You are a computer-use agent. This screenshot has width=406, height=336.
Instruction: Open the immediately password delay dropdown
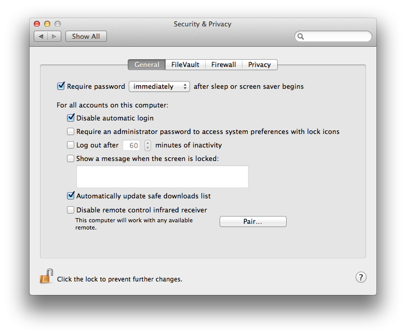[x=159, y=87]
